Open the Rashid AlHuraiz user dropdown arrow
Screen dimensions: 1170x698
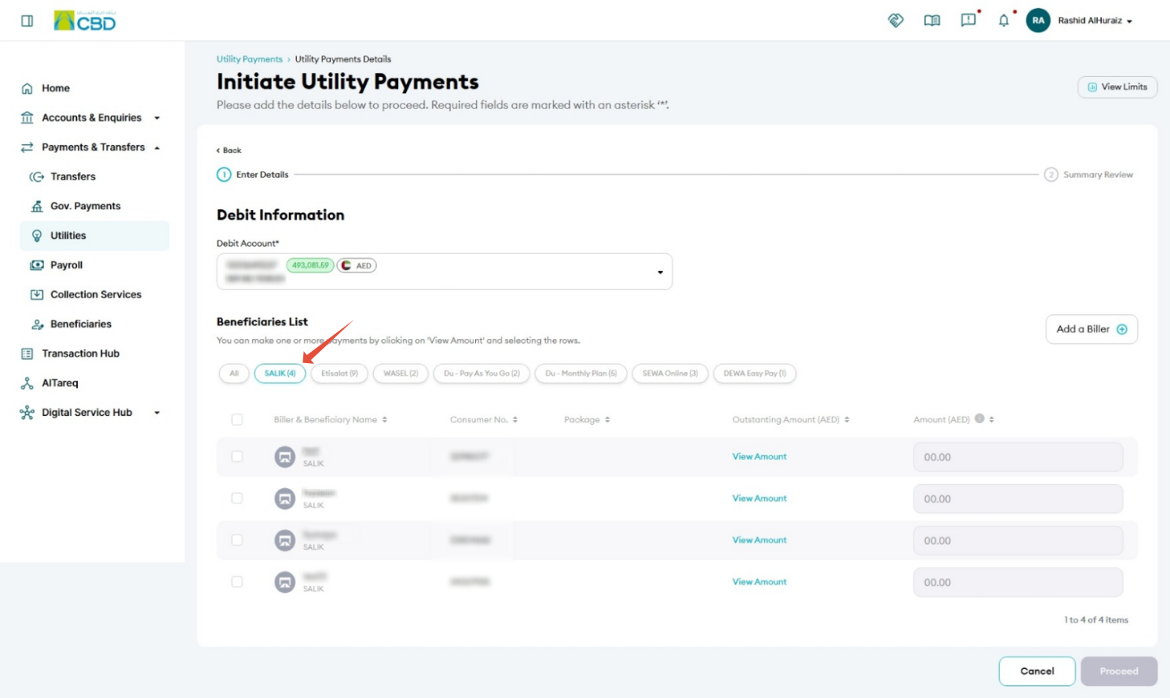1129,21
